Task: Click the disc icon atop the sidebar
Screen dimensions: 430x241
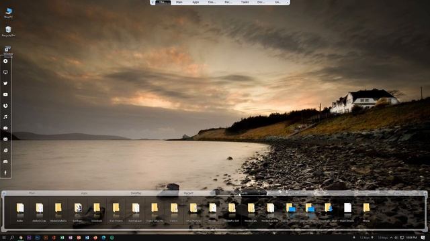Action: (5, 61)
